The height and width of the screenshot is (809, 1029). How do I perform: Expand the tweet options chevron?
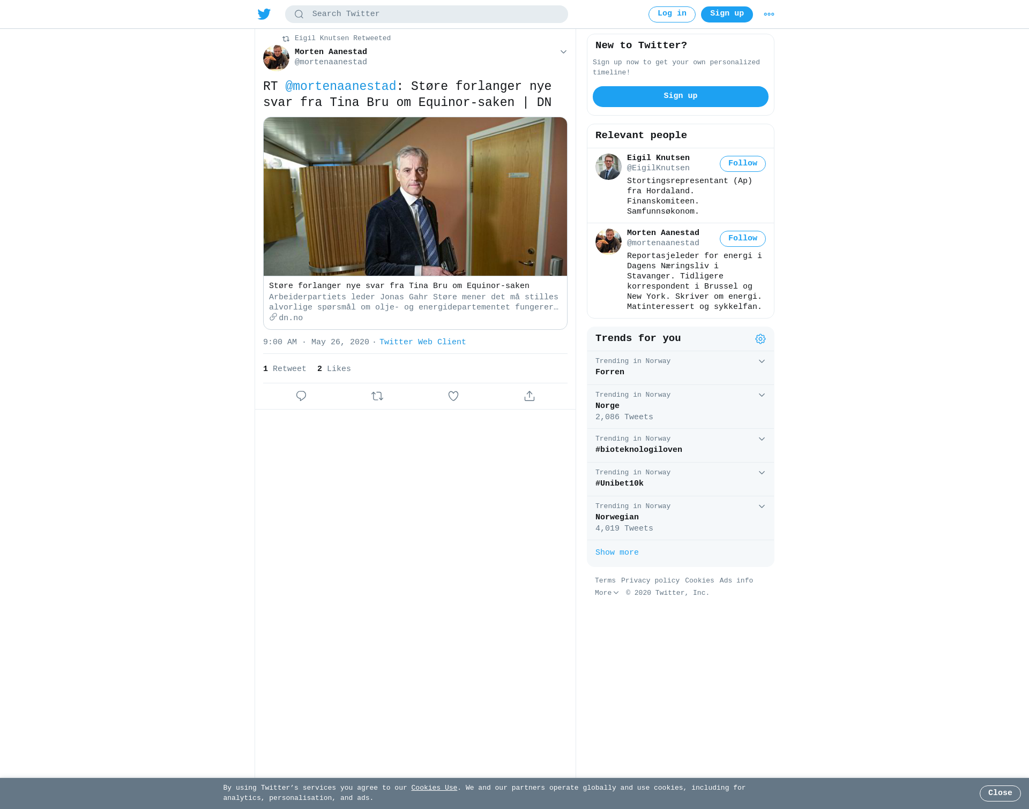(x=563, y=52)
